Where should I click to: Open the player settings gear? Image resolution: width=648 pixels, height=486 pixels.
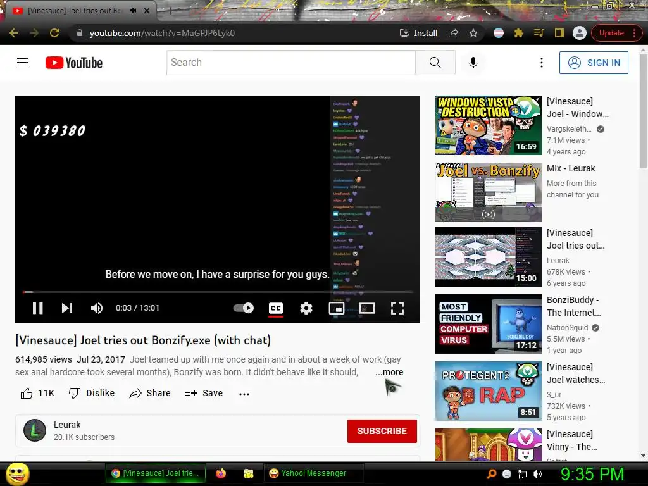306,308
